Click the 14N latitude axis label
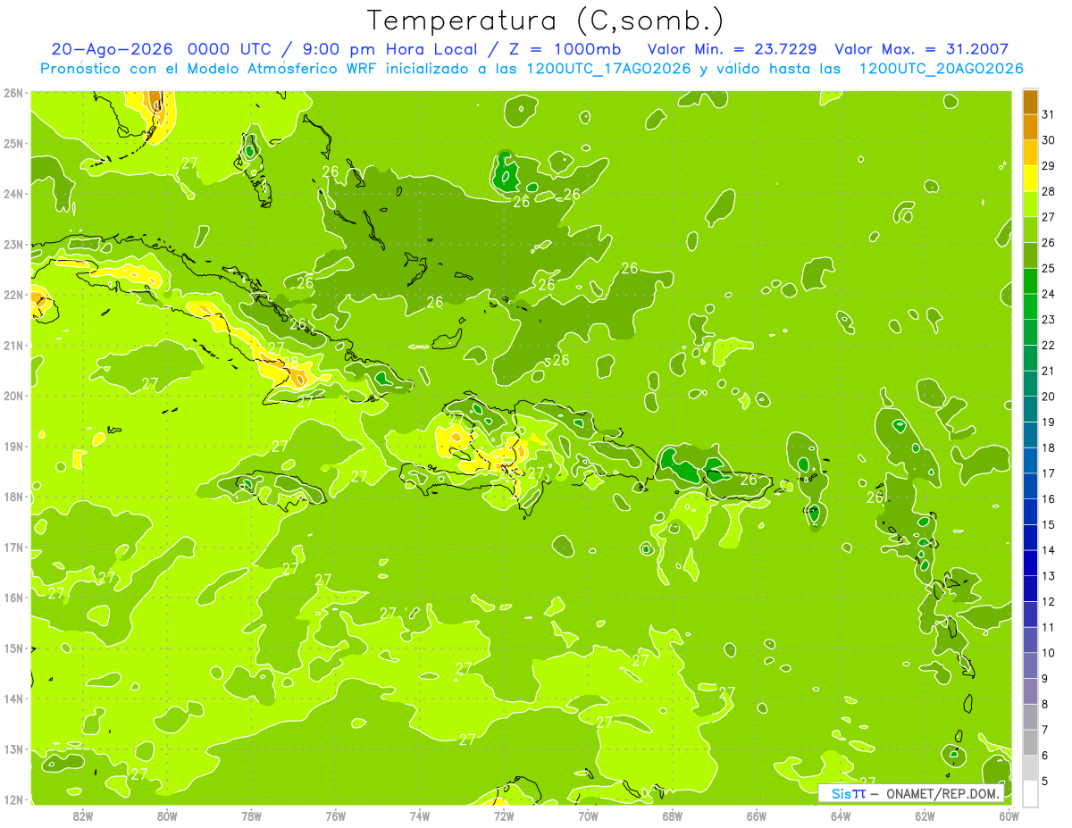This screenshot has height=828, width=1072. click(13, 698)
